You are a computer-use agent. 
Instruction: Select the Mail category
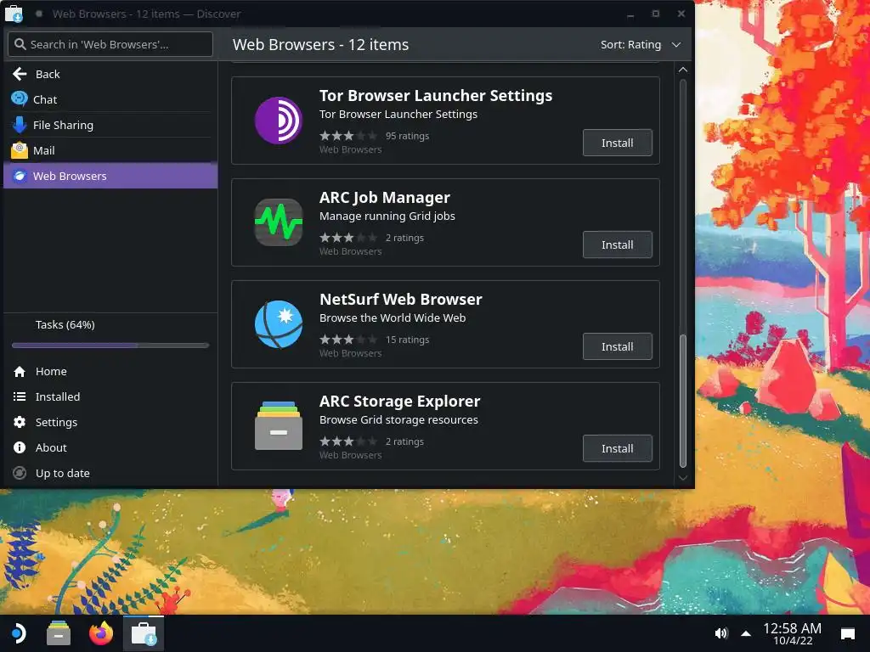(110, 150)
